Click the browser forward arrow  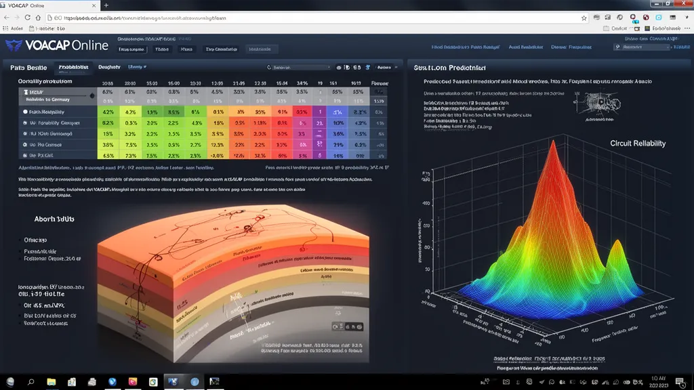[17, 18]
